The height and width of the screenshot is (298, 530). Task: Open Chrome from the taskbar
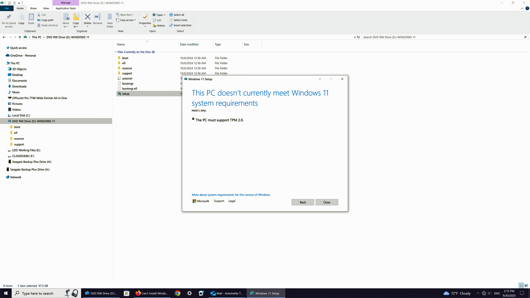[177, 293]
